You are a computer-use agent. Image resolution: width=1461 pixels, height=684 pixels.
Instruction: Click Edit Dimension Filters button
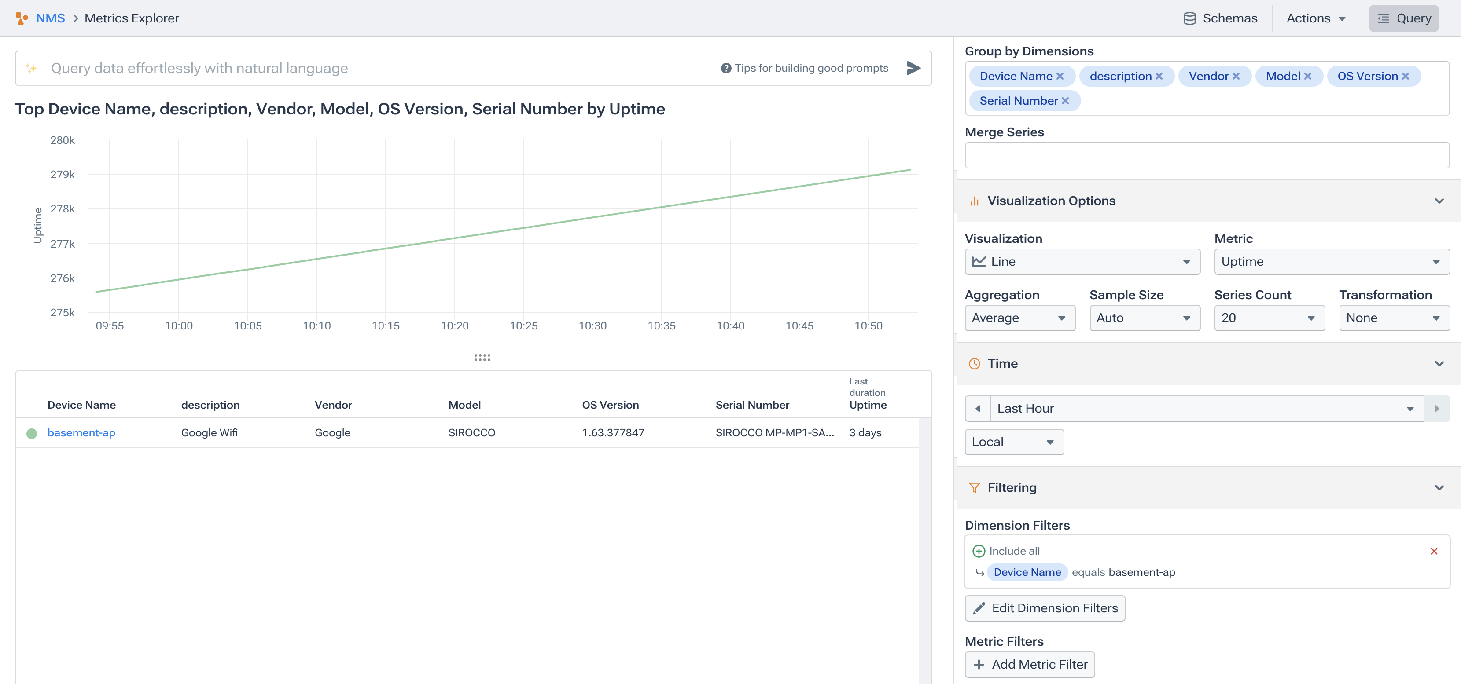point(1045,608)
